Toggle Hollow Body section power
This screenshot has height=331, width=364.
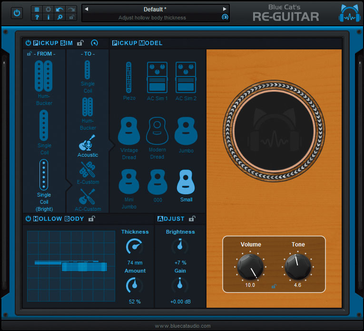coord(28,218)
